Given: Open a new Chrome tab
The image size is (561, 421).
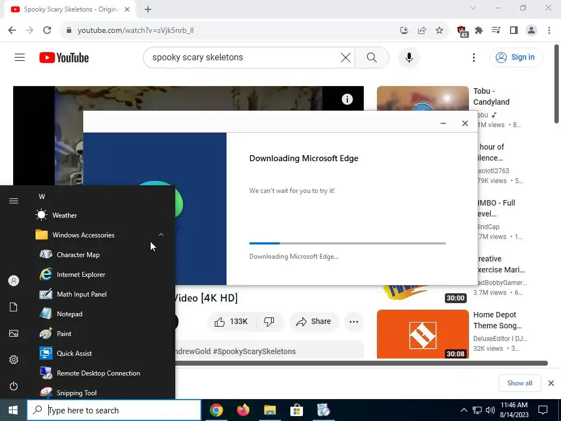Looking at the screenshot, I should coord(148,9).
